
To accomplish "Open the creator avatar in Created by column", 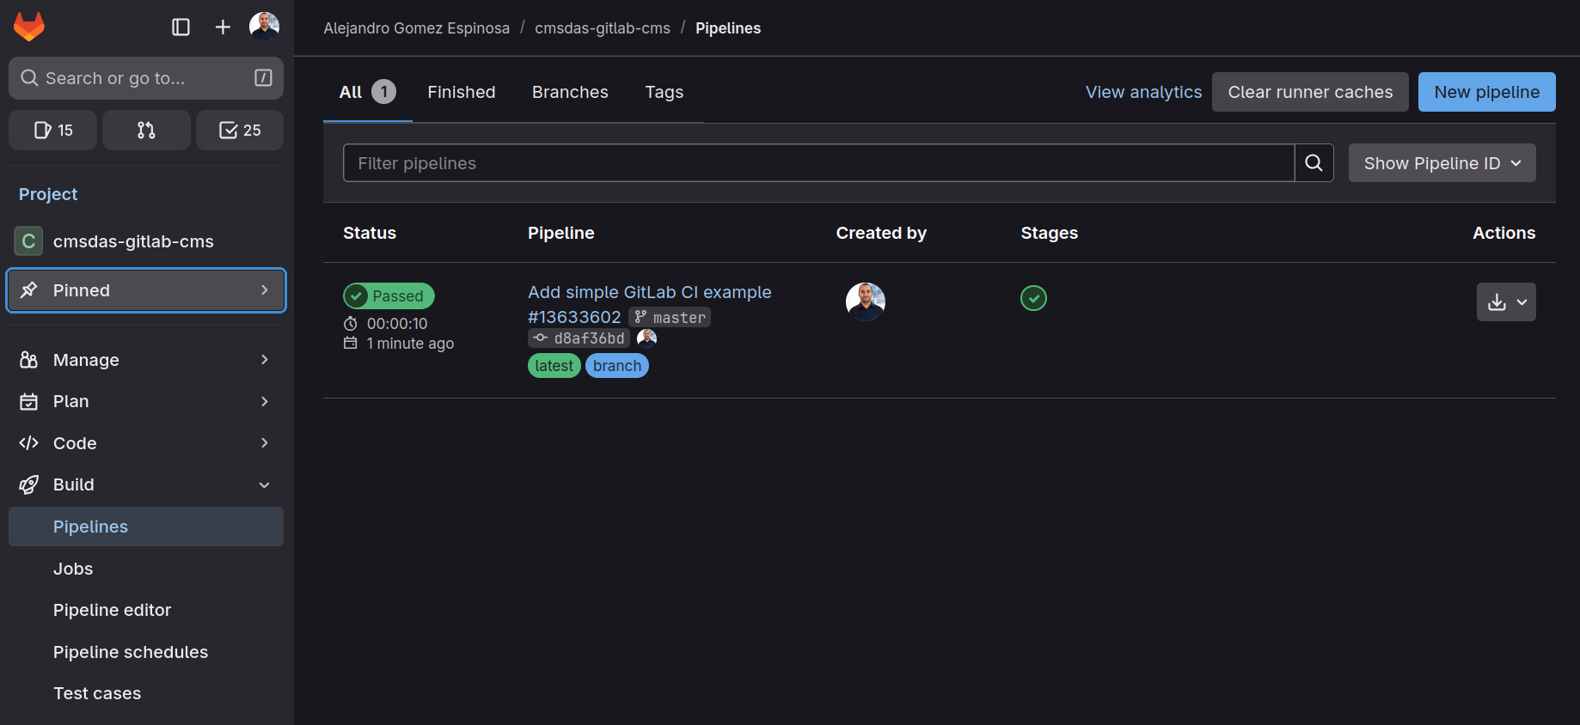I will (x=866, y=302).
